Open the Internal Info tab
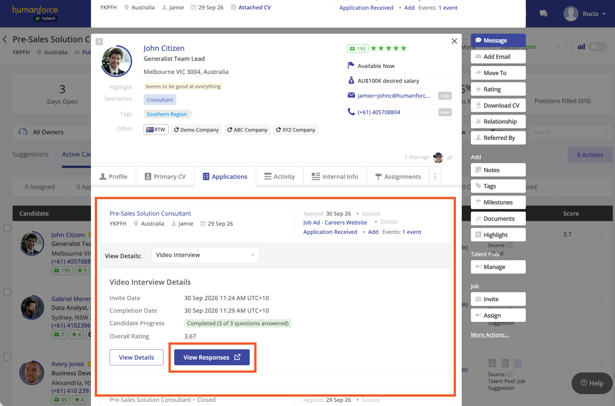Screen dimensions: 615x406 [334, 177]
